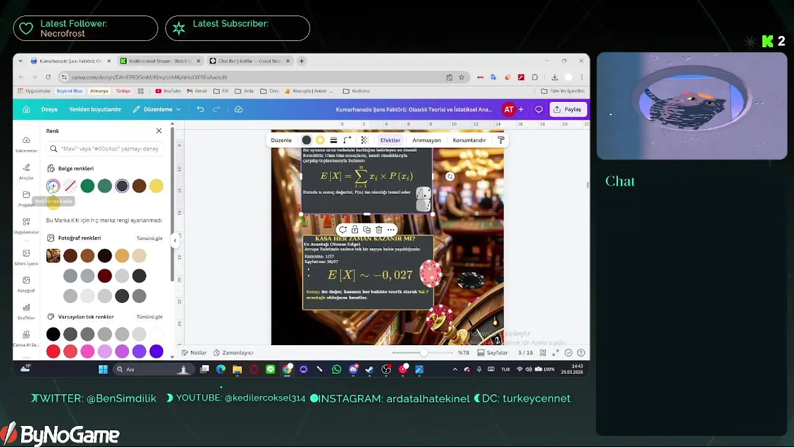Open Zamanlayıcı timer
This screenshot has width=794, height=447.
point(233,353)
